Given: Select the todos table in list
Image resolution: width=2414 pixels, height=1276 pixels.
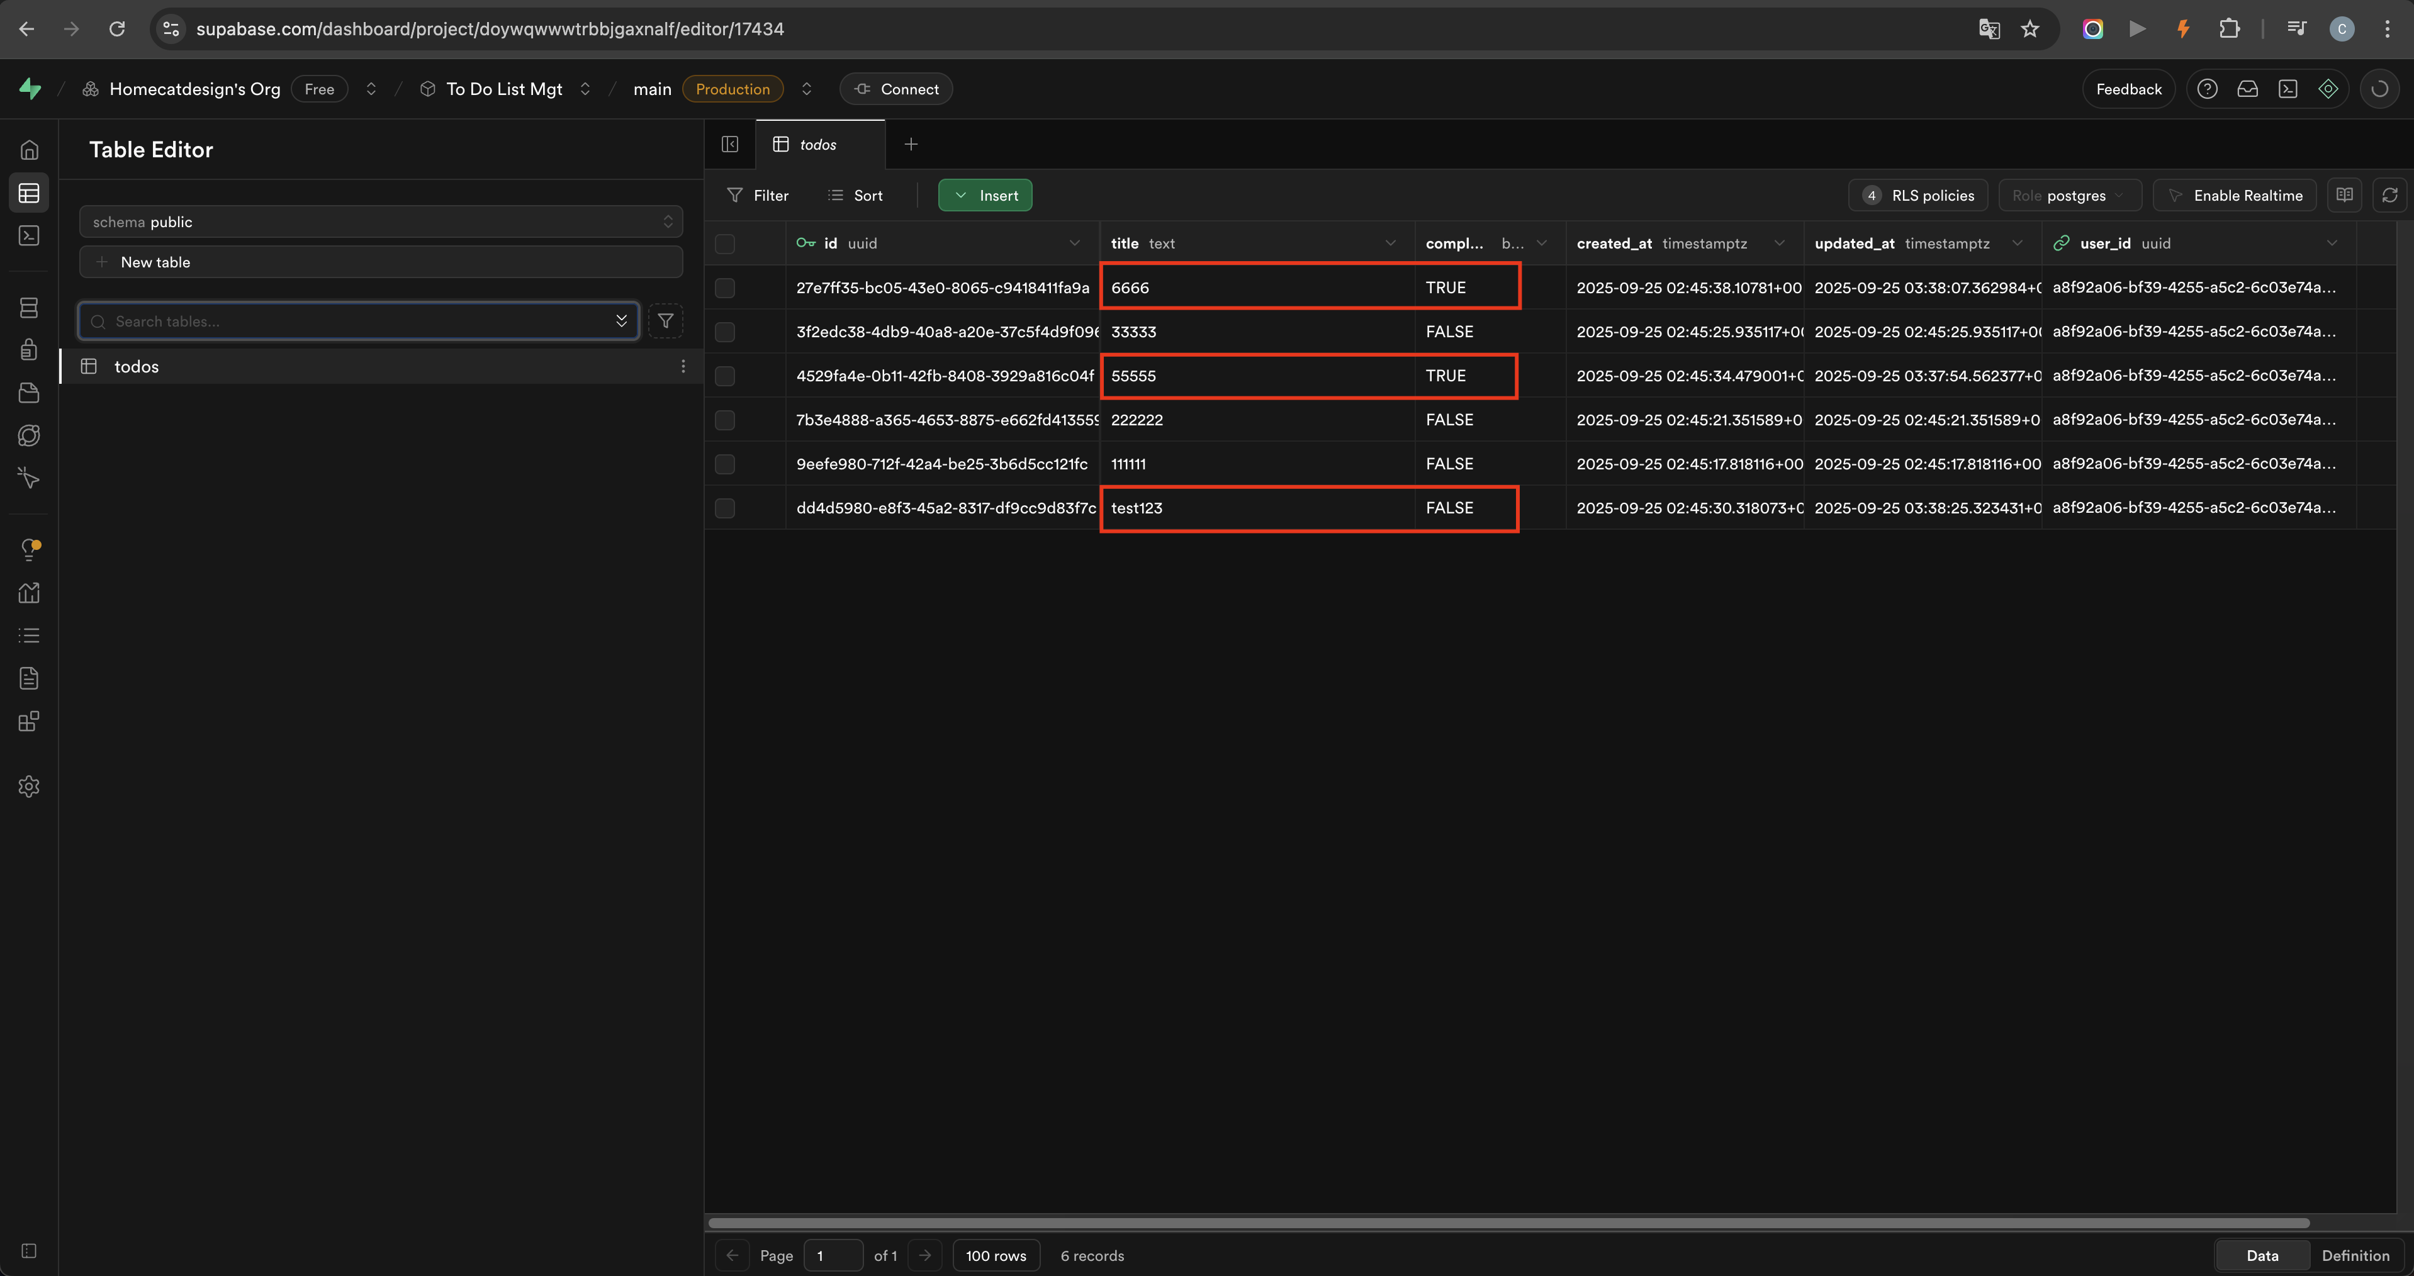Looking at the screenshot, I should pyautogui.click(x=381, y=366).
